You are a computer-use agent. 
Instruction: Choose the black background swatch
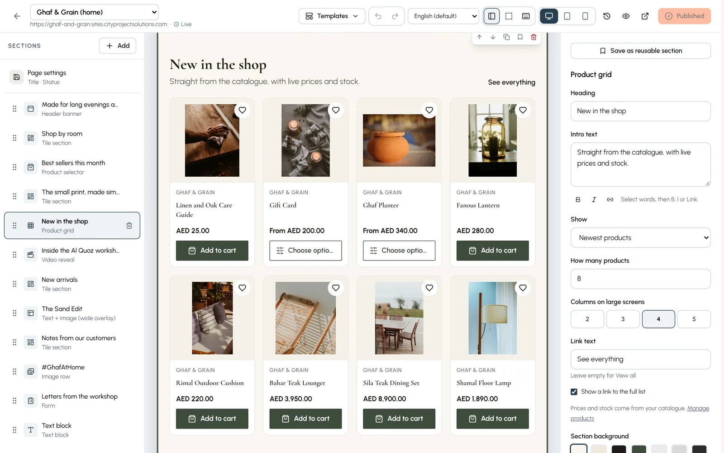pos(619,450)
